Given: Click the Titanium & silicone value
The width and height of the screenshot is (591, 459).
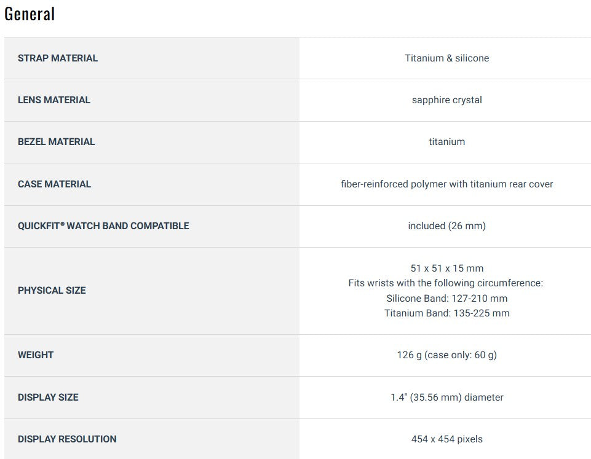Looking at the screenshot, I should [x=446, y=58].
